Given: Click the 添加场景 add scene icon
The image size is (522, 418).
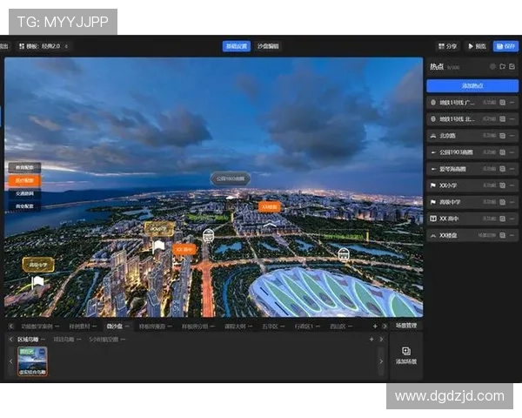Looking at the screenshot, I should point(405,350).
